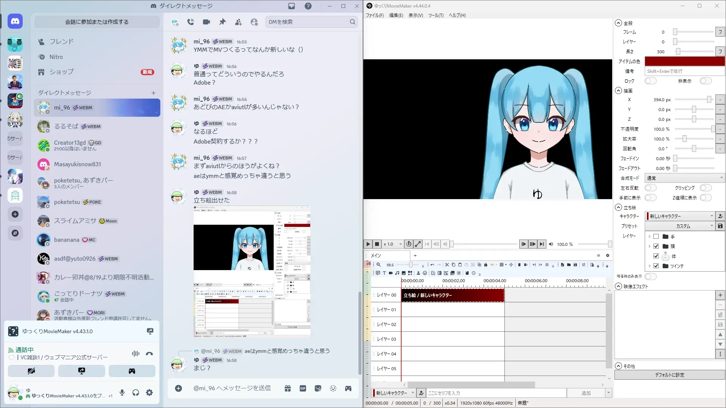Click the アイテムの色 red swatch
This screenshot has height=408, width=726.
684,61
